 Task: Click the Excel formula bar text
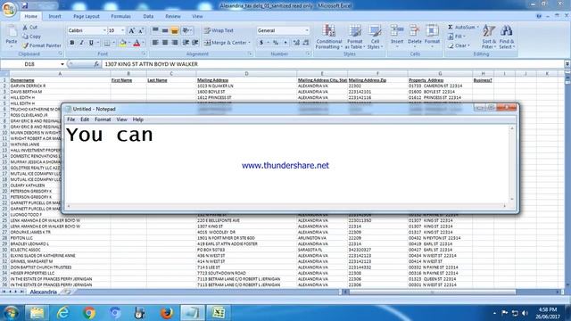point(152,64)
